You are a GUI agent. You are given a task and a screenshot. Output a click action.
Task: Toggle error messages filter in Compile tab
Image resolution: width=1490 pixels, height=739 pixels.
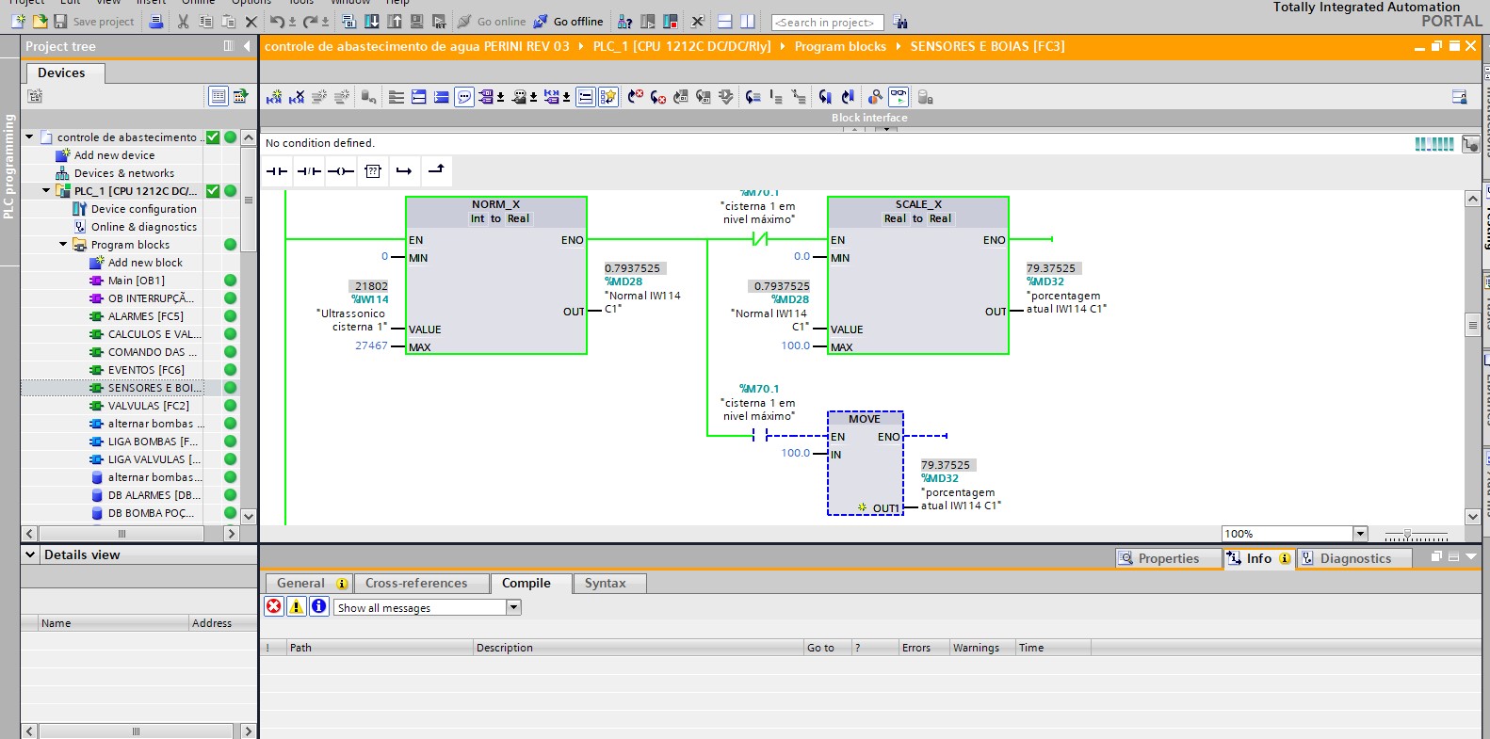[274, 607]
